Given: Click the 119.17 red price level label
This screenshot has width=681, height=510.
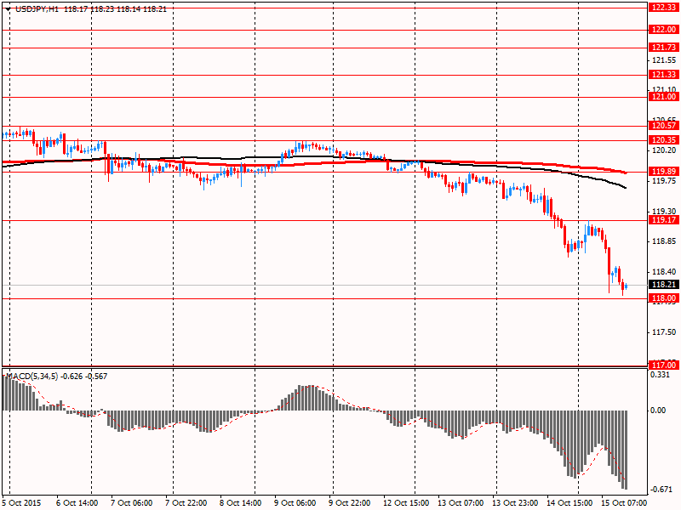Looking at the screenshot, I should point(663,220).
